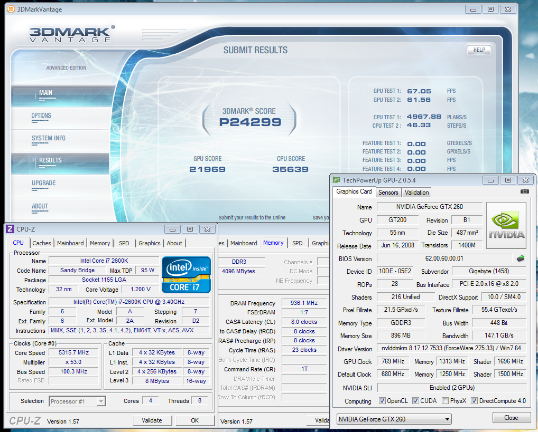Select the CPU tab in front CPU-Z
Viewport: 538px width, 432px height.
click(x=18, y=243)
